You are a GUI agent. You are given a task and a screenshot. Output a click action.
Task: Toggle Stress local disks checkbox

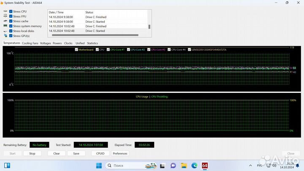(11, 31)
